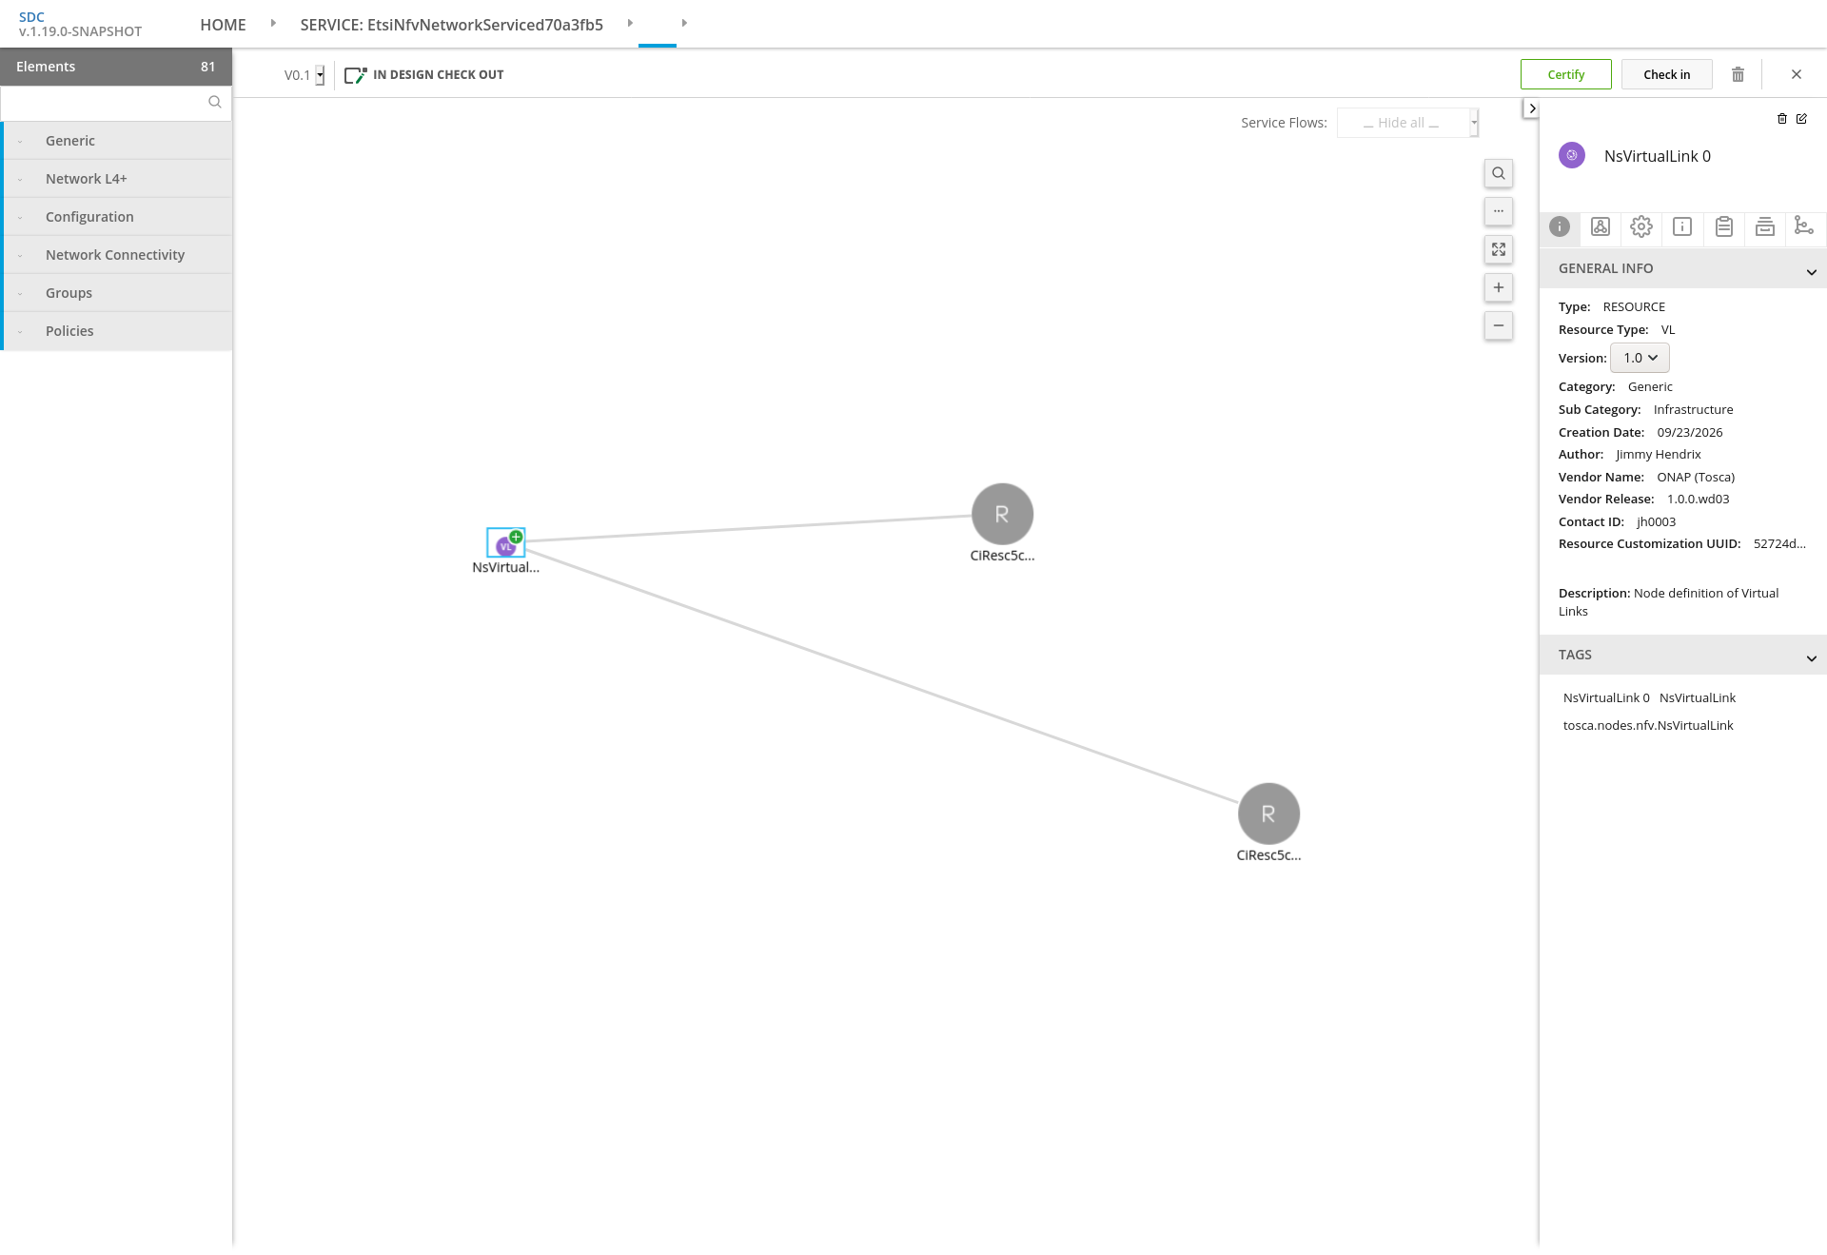1827x1255 pixels.
Task: Zoom in with the plus canvas button
Action: coord(1498,287)
